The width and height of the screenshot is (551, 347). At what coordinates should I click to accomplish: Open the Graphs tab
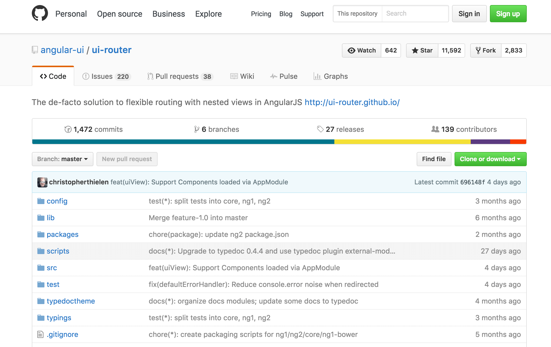tap(331, 76)
